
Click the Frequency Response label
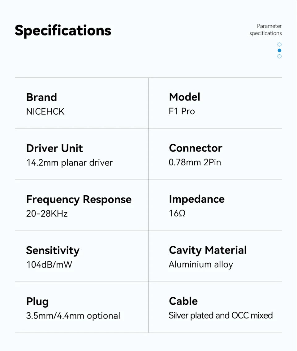tap(79, 199)
